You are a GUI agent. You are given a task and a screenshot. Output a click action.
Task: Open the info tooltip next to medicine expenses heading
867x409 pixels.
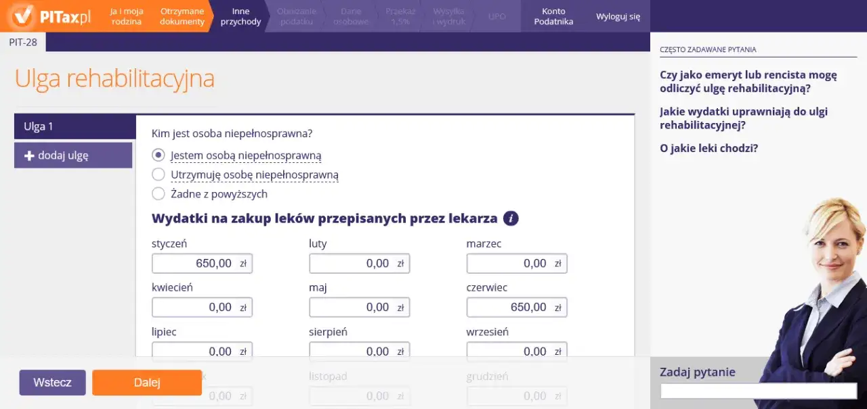(x=511, y=218)
